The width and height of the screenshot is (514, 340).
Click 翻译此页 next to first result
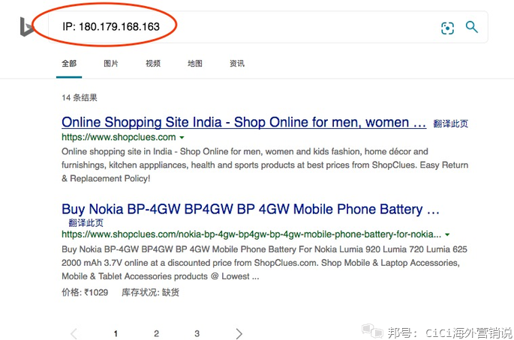coord(450,124)
